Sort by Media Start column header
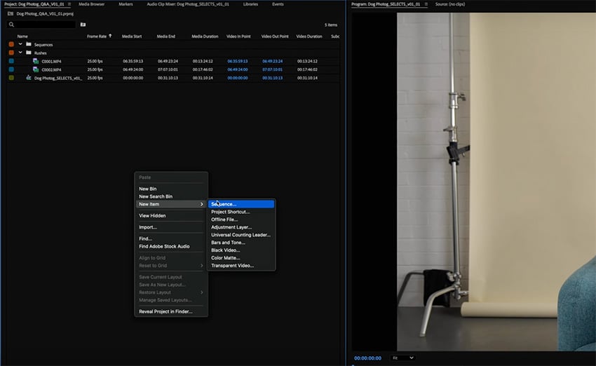The height and width of the screenshot is (366, 596). (132, 36)
